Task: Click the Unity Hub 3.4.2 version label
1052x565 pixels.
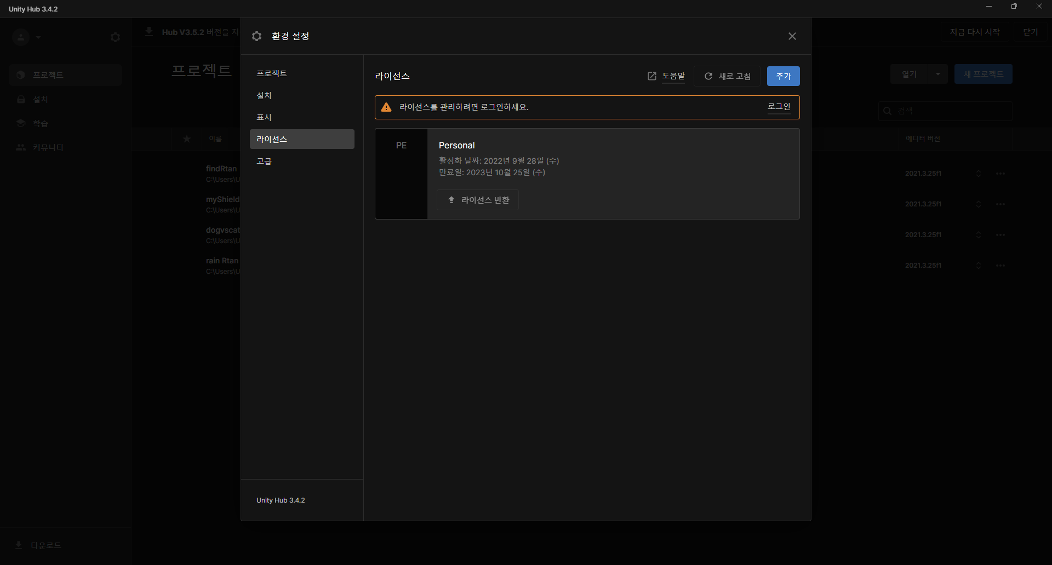Action: (x=281, y=500)
